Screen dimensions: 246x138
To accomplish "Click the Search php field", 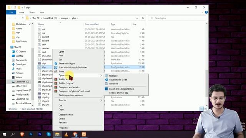I will 177,18.
